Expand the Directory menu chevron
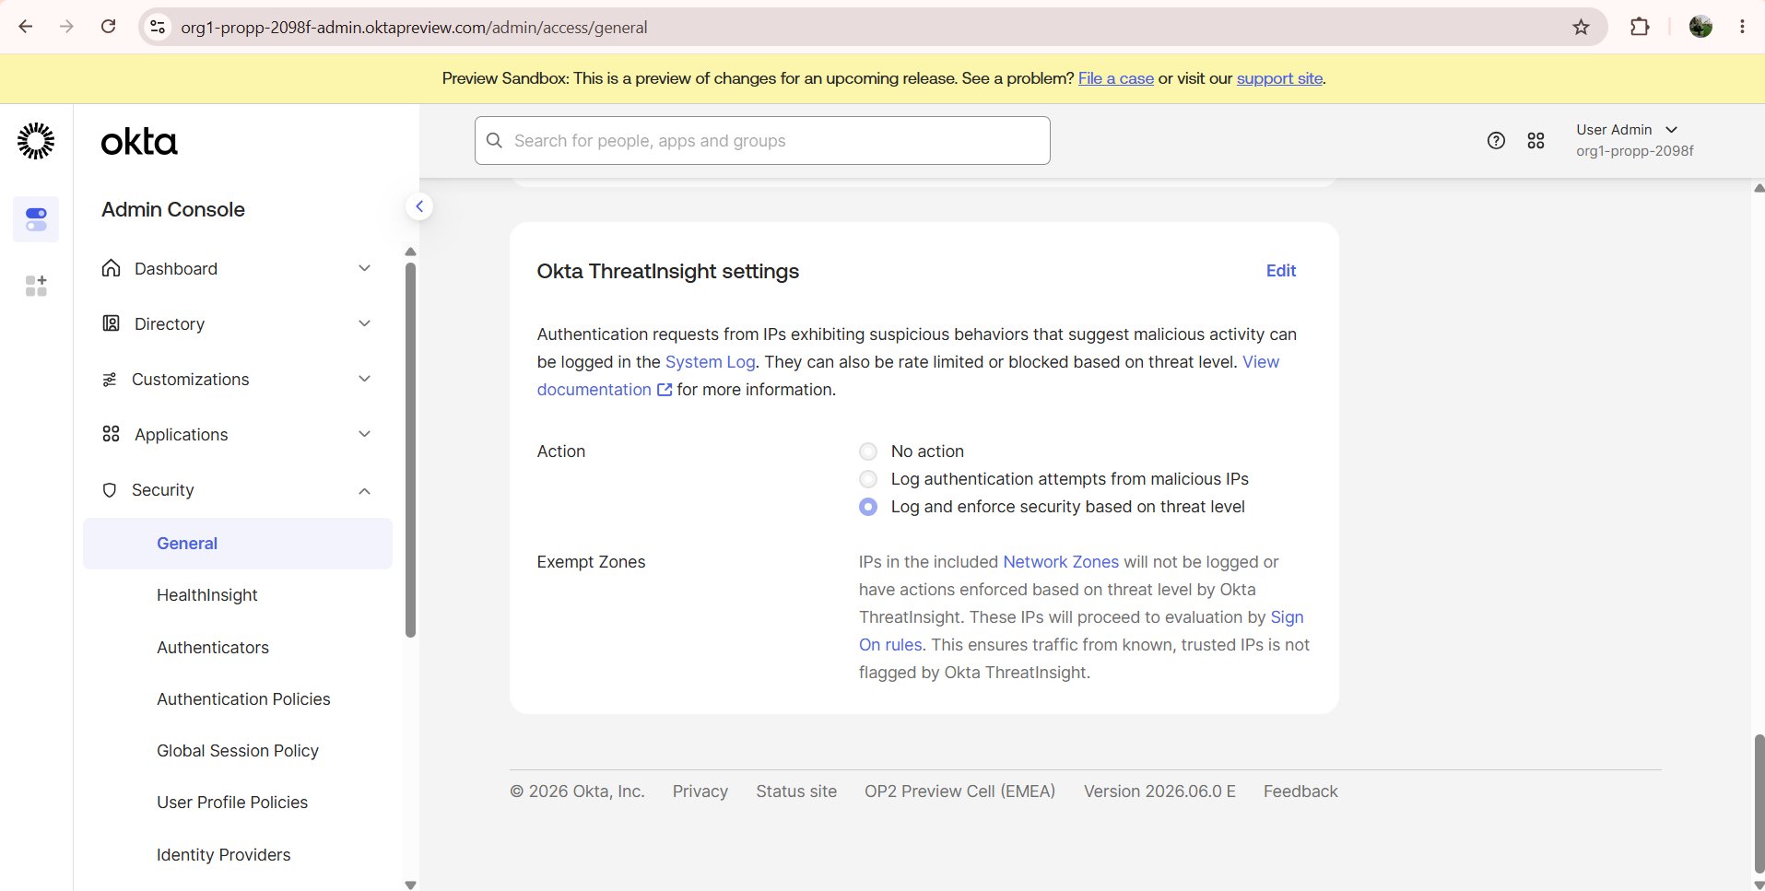The width and height of the screenshot is (1765, 891). 364,323
